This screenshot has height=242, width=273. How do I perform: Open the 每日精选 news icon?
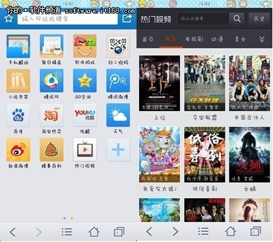point(51,46)
